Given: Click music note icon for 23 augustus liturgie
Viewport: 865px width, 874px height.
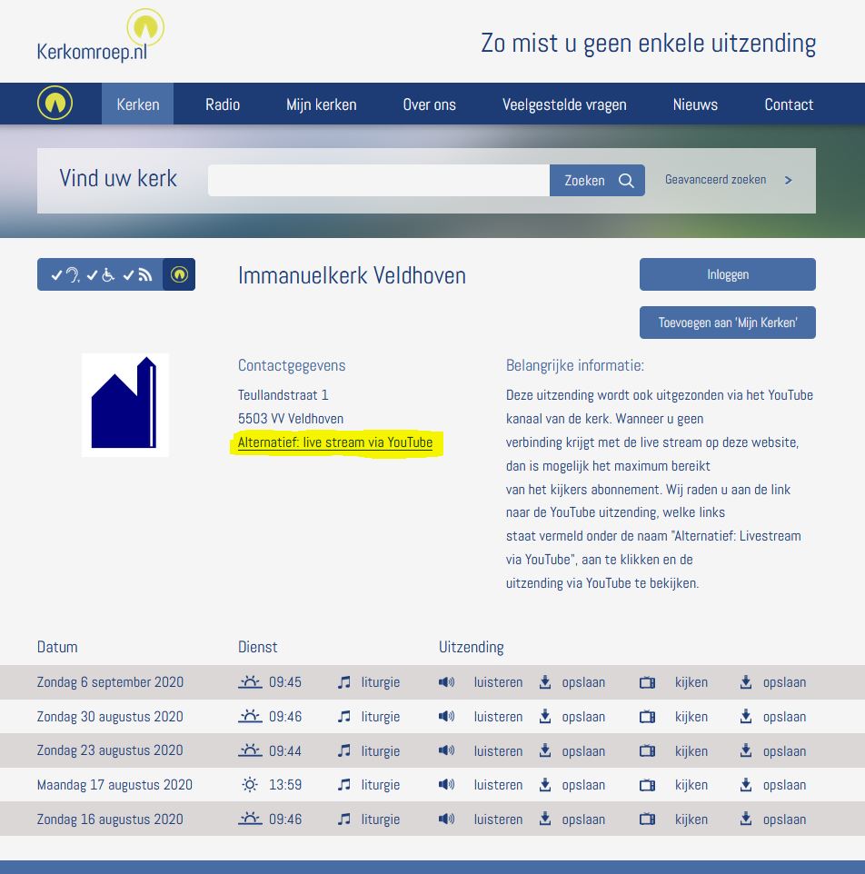Looking at the screenshot, I should 343,751.
